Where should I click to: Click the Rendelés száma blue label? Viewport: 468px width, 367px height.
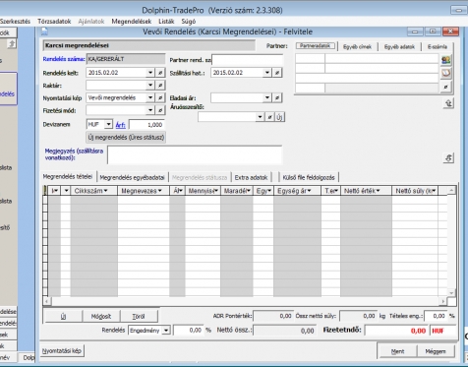[64, 59]
